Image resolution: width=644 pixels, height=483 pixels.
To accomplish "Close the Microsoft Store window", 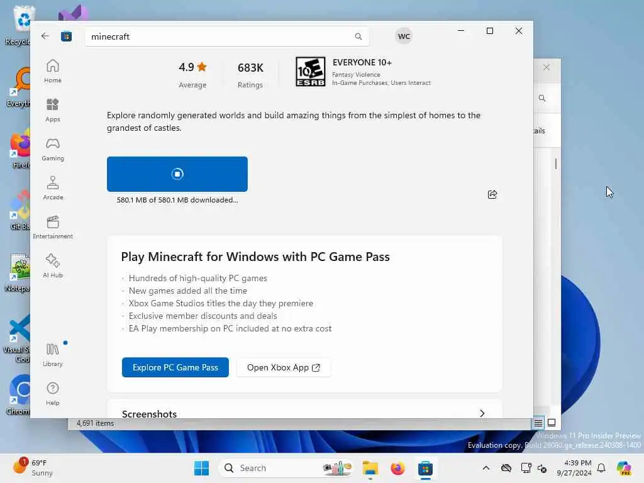I will [x=519, y=31].
